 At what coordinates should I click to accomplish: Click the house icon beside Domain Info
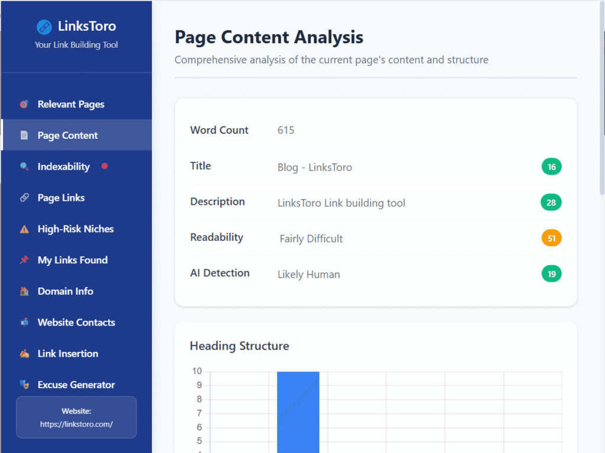(x=24, y=292)
